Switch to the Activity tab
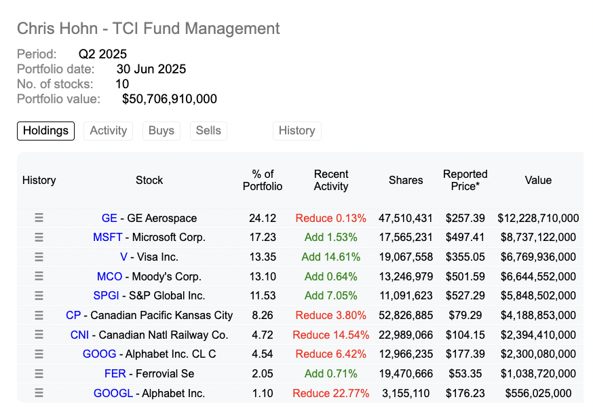The width and height of the screenshot is (593, 410). (x=108, y=131)
